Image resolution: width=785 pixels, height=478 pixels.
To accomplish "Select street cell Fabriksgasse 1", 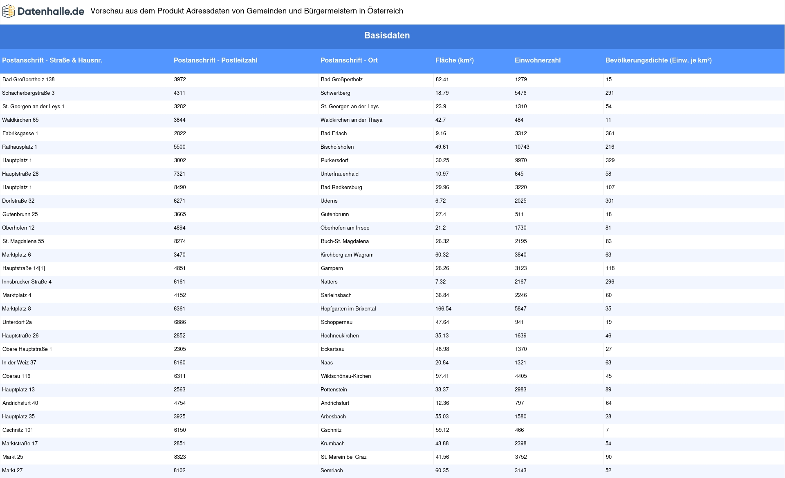I will click(x=20, y=134).
